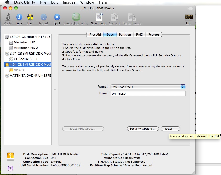Viewport: 221px width, 175px height.
Task: Click the USB Serial Number value AA0000000001168
Action: coord(66,165)
